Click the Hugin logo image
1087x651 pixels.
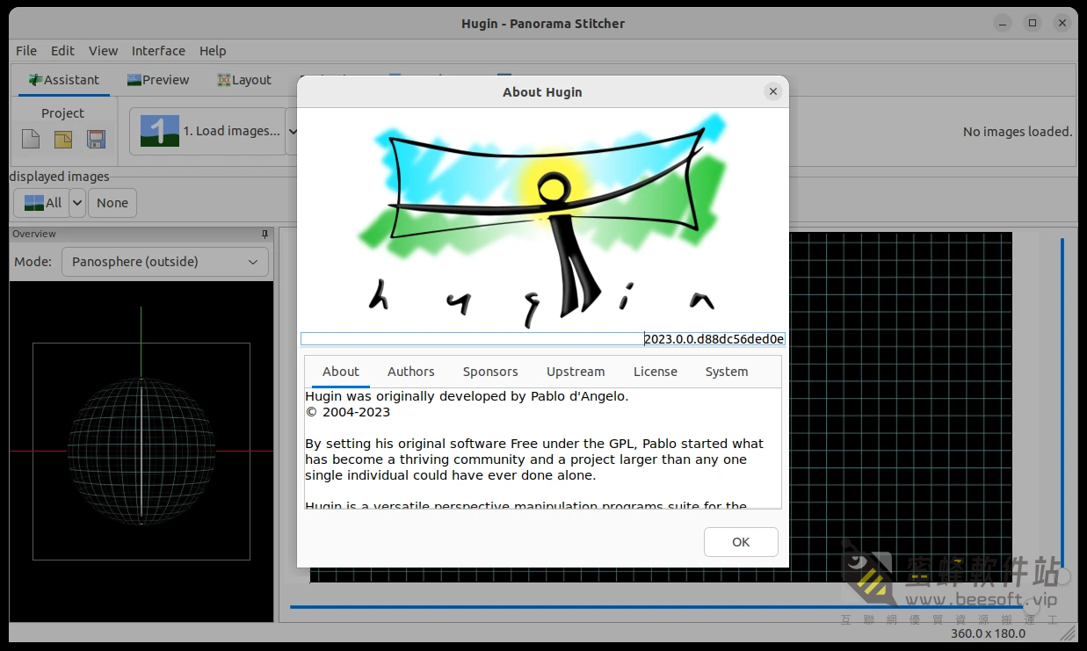point(542,220)
